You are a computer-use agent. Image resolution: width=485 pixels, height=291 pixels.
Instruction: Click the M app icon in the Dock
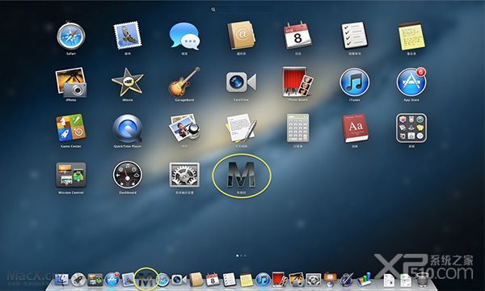[146, 280]
